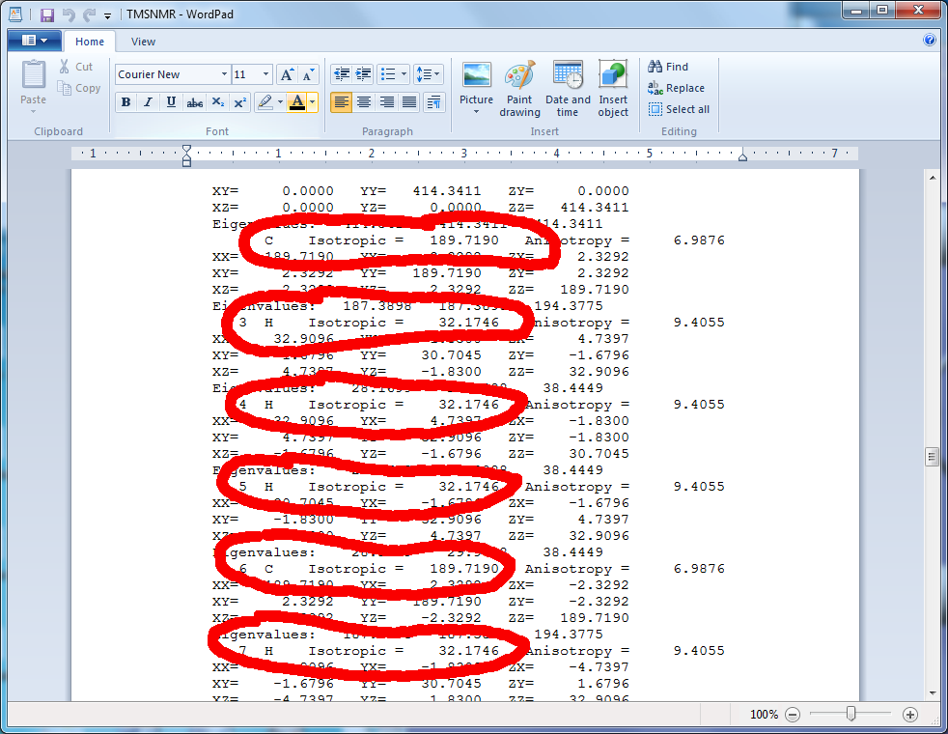The image size is (948, 734).
Task: Click the vertical scrollbar down arrow
Action: tap(932, 692)
